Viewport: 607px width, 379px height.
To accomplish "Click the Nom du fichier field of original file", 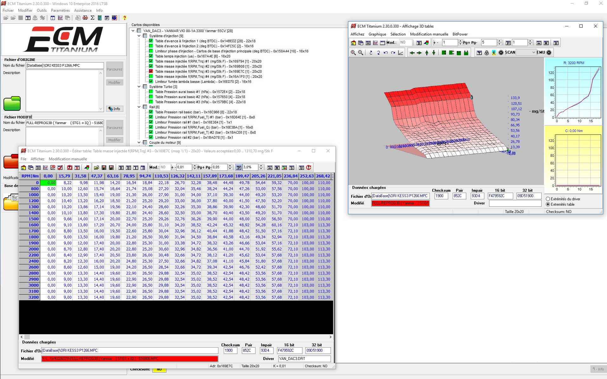I will coord(65,65).
